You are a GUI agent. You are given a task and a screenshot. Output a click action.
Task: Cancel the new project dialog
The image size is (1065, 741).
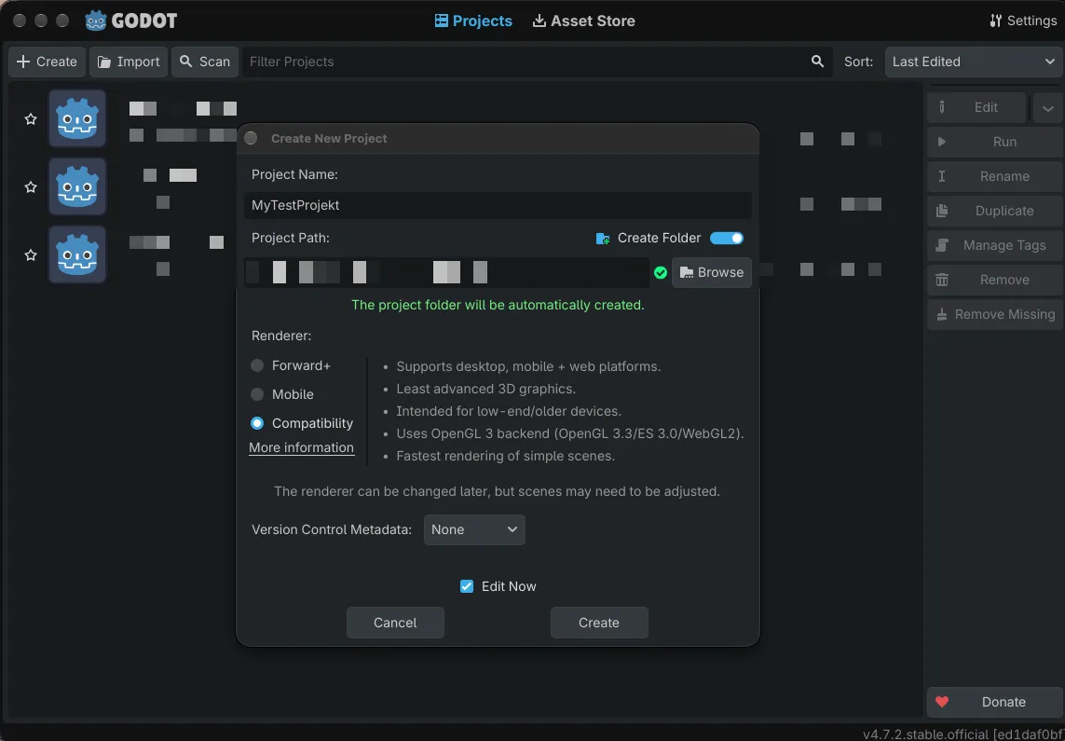click(x=395, y=623)
